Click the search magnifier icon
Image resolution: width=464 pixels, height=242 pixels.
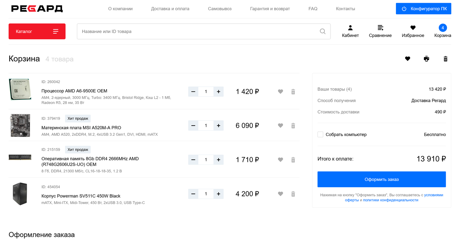coord(323,31)
